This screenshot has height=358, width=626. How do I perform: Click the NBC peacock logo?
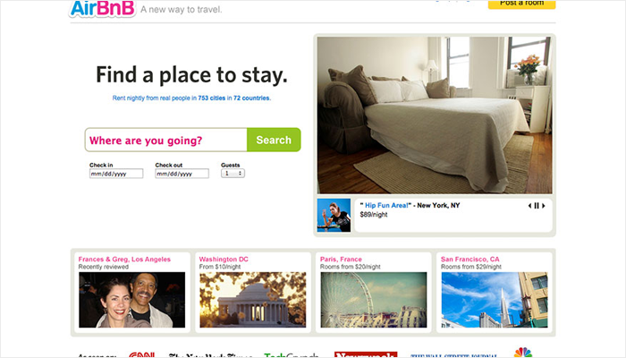coord(522,353)
